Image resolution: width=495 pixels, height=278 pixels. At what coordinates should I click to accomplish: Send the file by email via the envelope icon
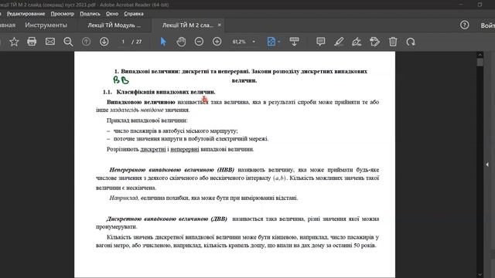49,42
